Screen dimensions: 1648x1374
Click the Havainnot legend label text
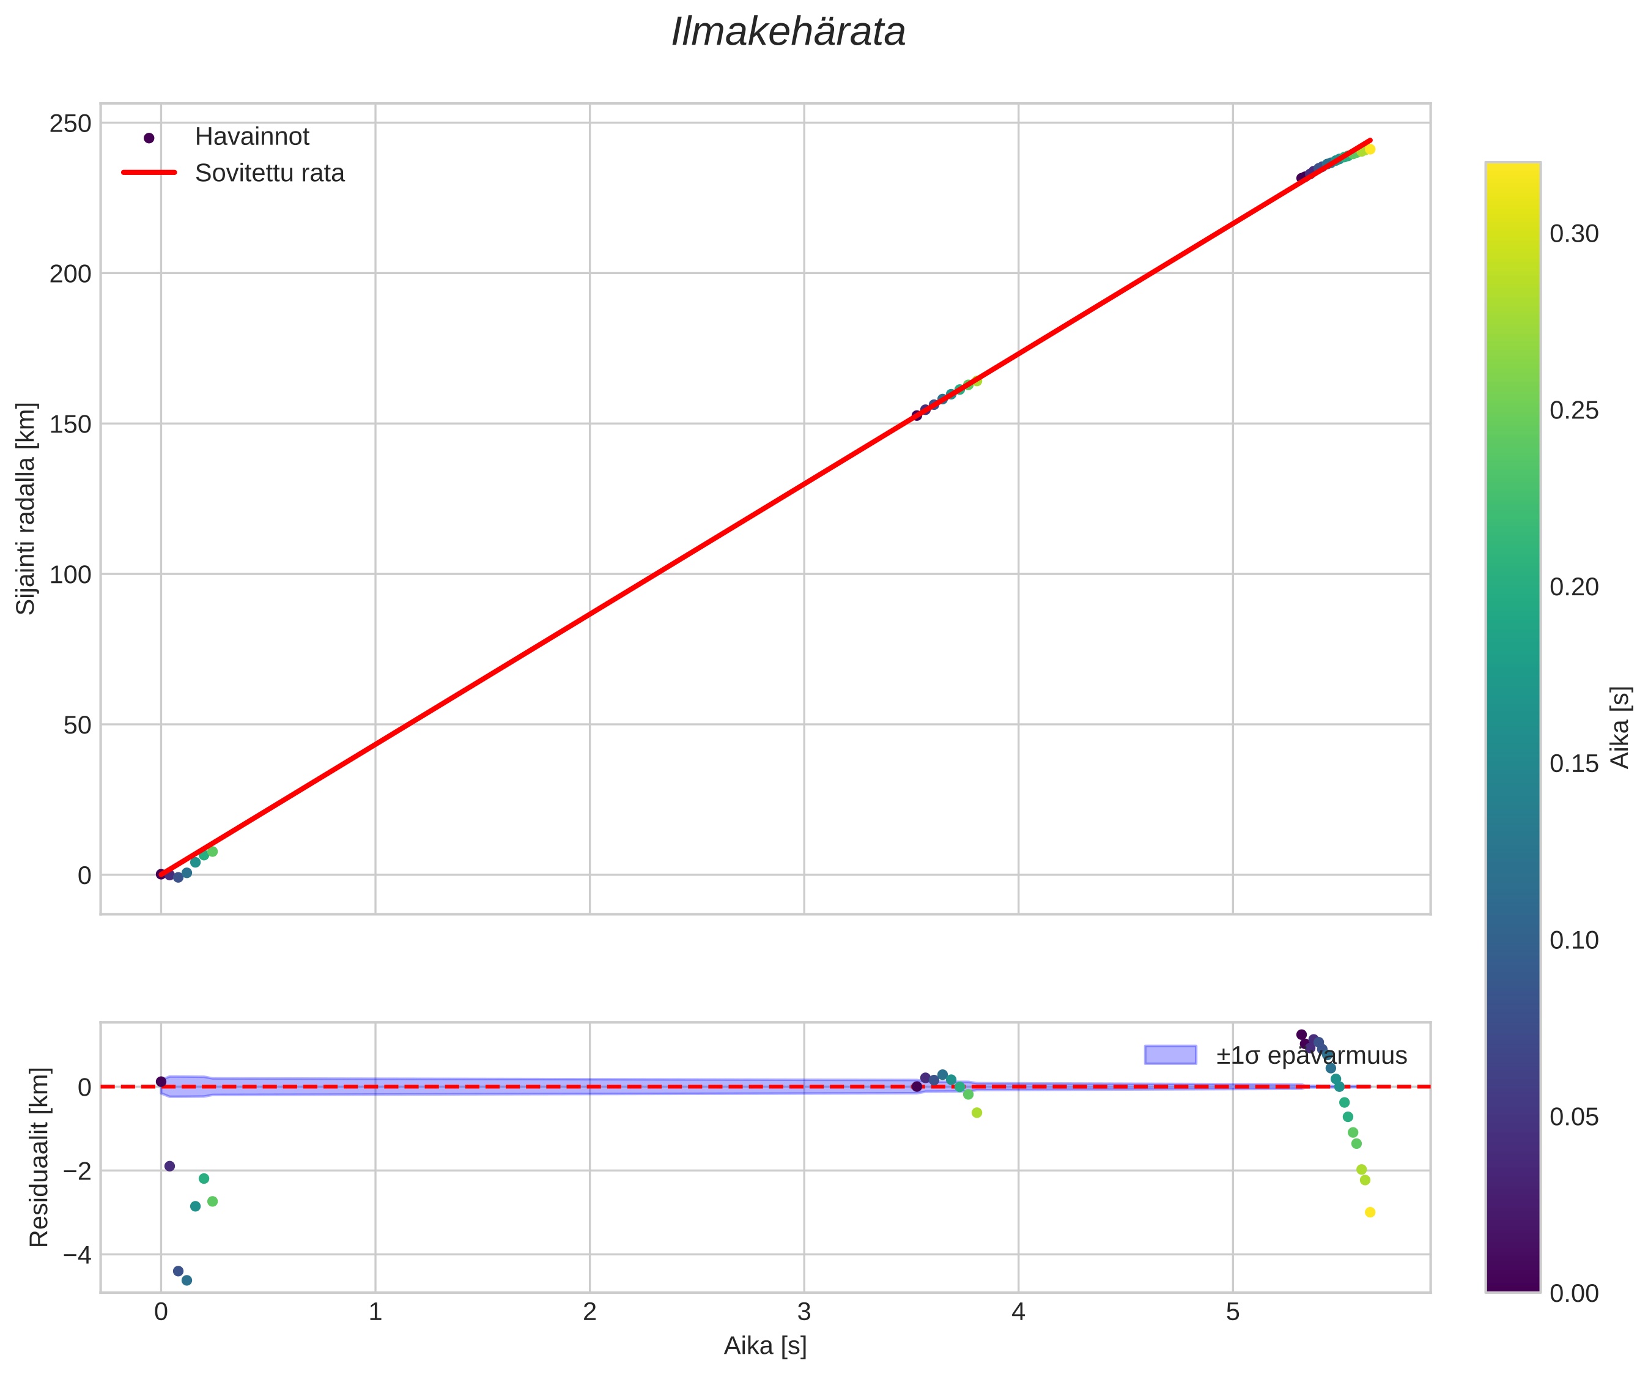252,136
